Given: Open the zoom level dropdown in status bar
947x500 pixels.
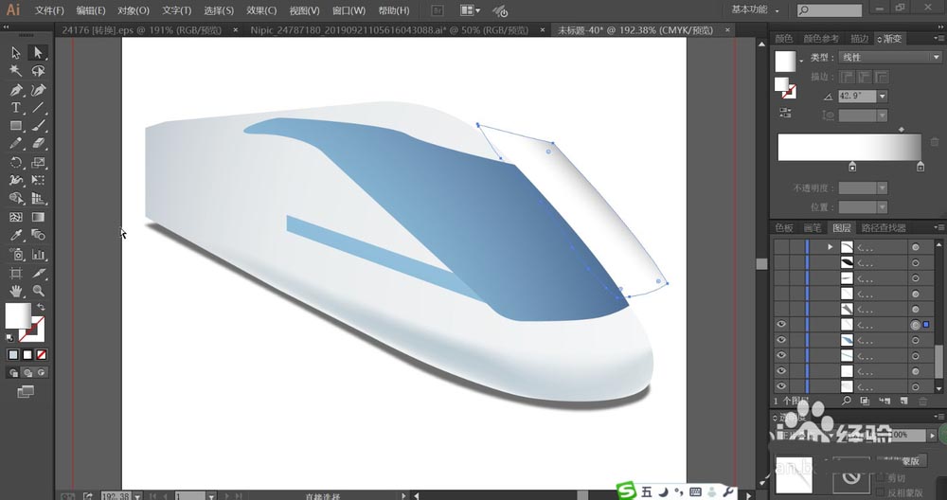Looking at the screenshot, I should click(x=137, y=496).
